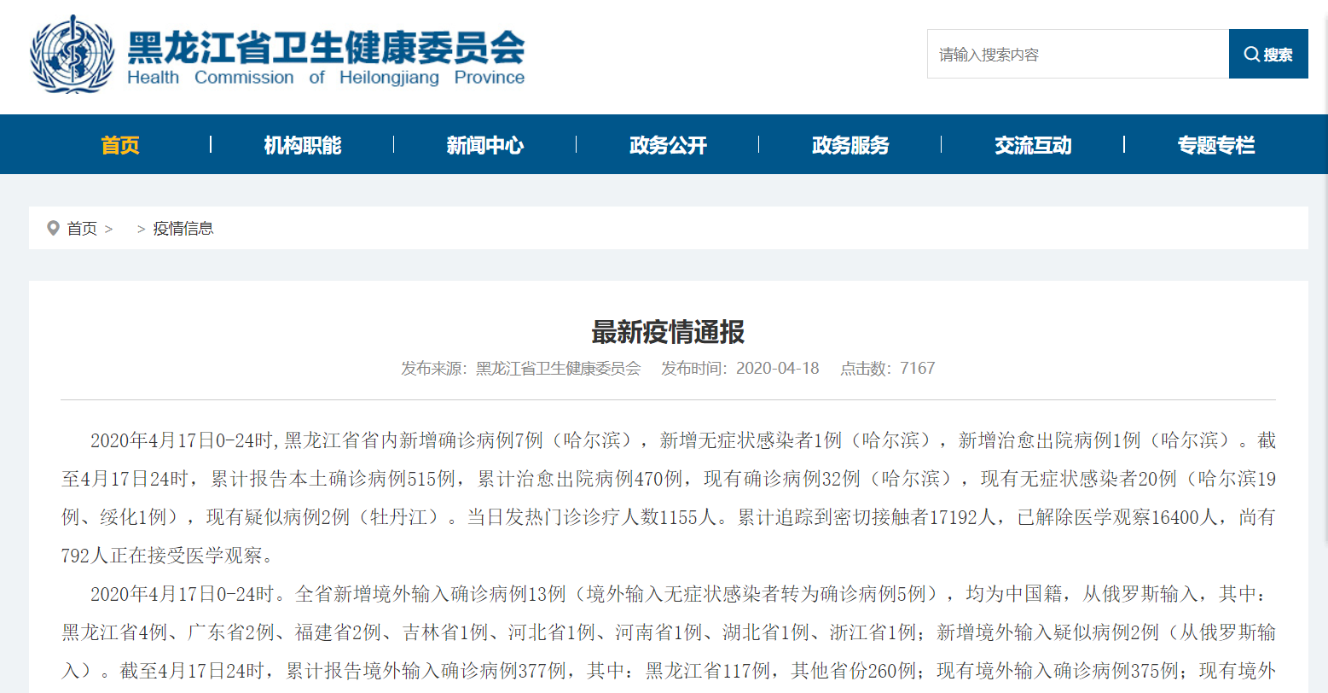Navigate to 交流互动 section
The height and width of the screenshot is (693, 1328).
[x=1033, y=145]
